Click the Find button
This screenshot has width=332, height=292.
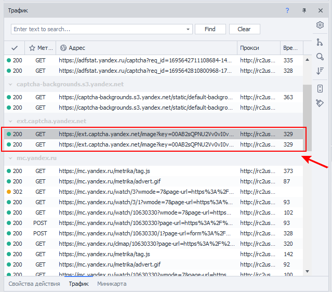coord(210,29)
